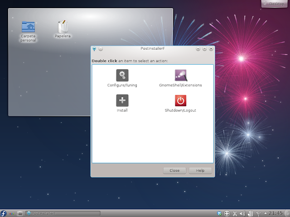
Task: Click the Shutdown/Logout label
Action: coord(180,110)
